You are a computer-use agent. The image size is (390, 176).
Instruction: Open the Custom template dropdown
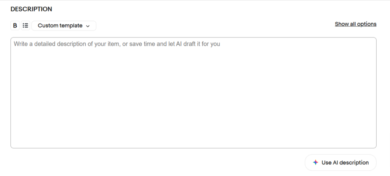[x=64, y=25]
